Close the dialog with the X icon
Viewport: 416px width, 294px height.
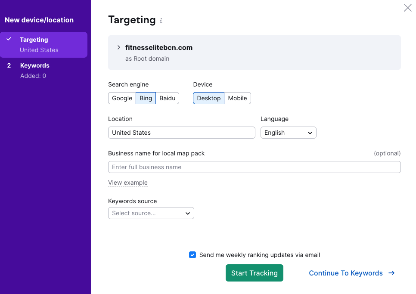[407, 8]
